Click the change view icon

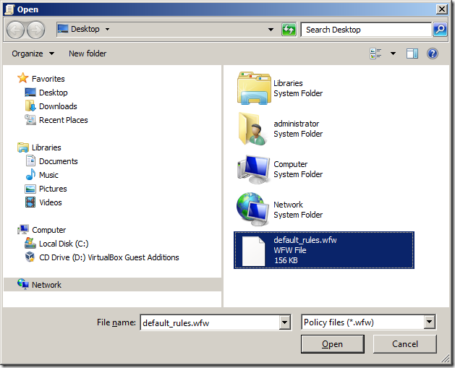click(376, 54)
